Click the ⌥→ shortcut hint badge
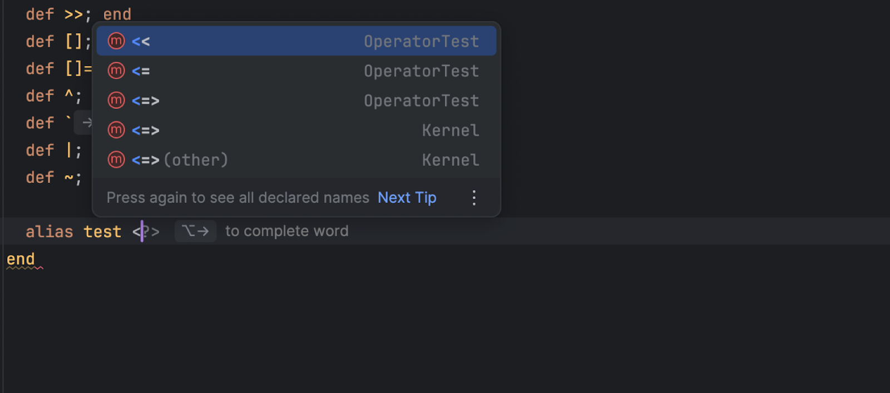This screenshot has height=393, width=890. [x=195, y=231]
